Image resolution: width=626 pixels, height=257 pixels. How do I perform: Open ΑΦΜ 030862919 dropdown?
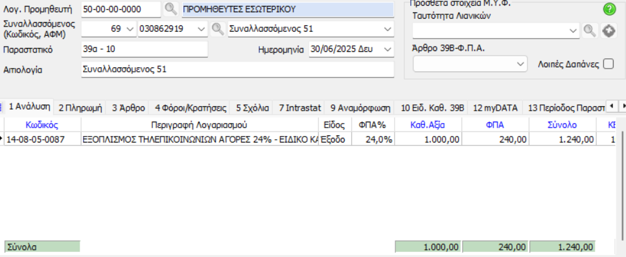pos(202,28)
